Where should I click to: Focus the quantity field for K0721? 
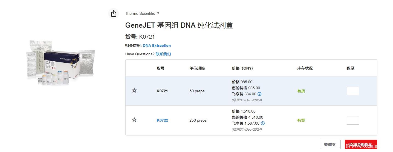[x=352, y=91]
